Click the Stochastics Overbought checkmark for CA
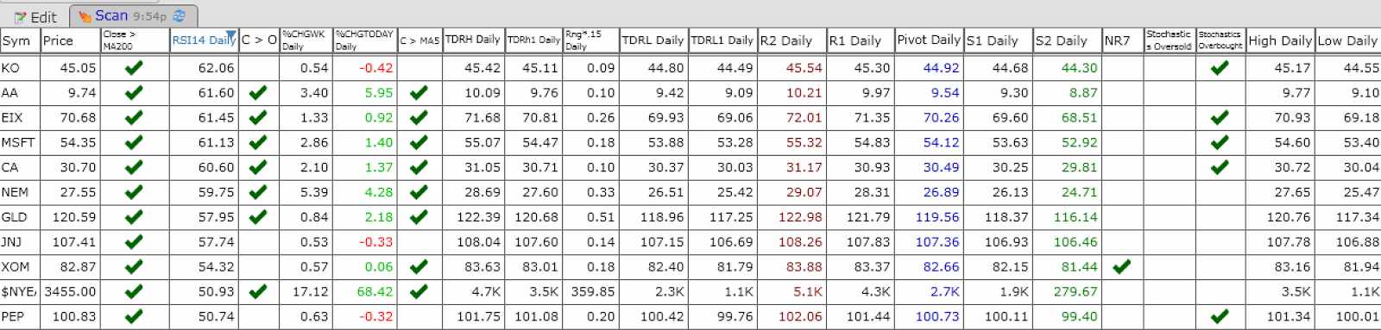The width and height of the screenshot is (1381, 330). point(1220,167)
